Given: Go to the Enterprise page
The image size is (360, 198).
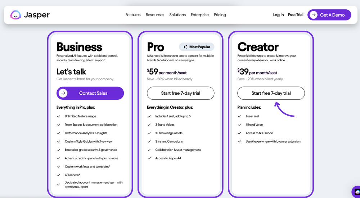Looking at the screenshot, I should click(200, 15).
